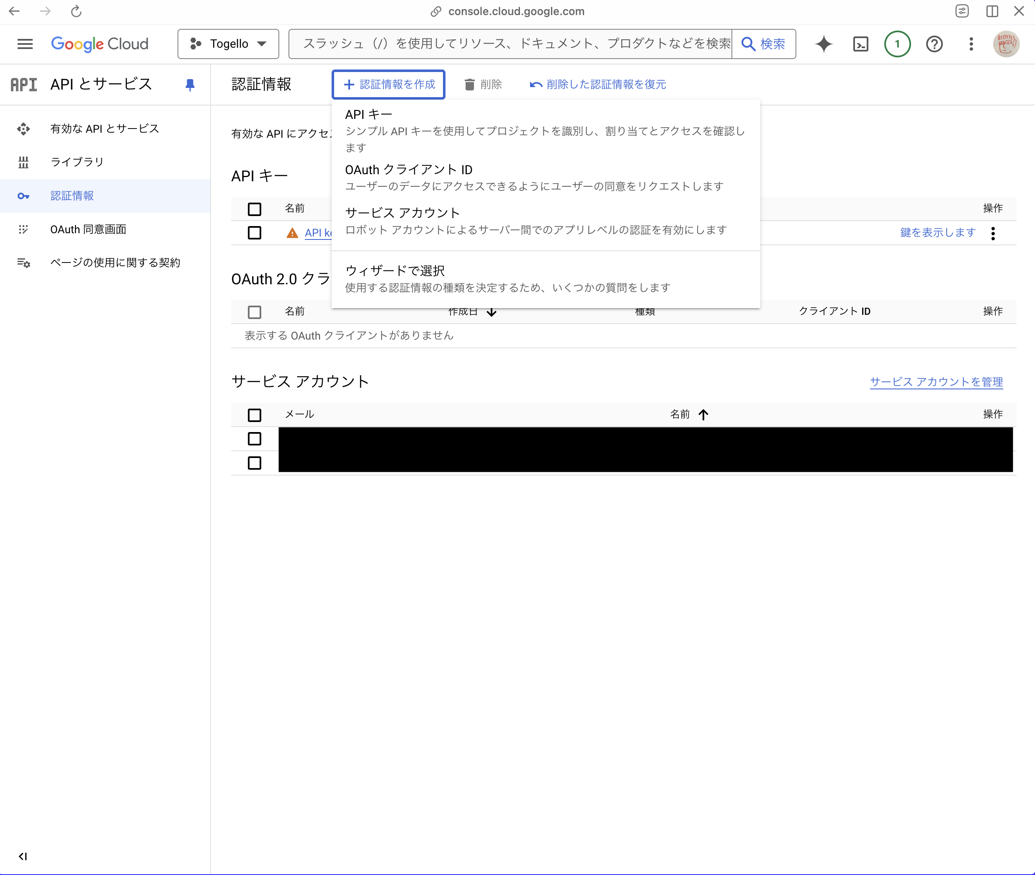1035x875 pixels.
Task: Expand the Togello project selector dropdown
Action: [229, 44]
